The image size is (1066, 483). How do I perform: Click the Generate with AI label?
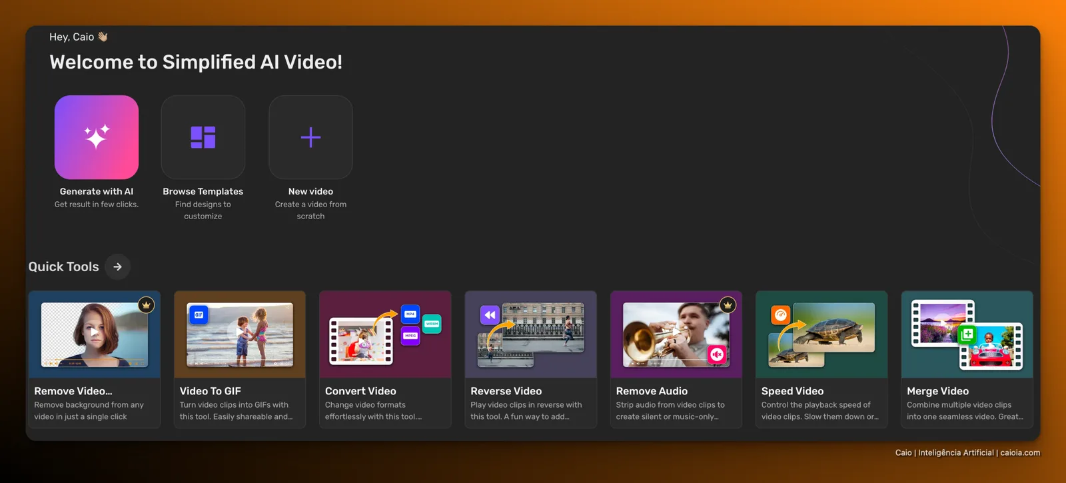click(97, 191)
